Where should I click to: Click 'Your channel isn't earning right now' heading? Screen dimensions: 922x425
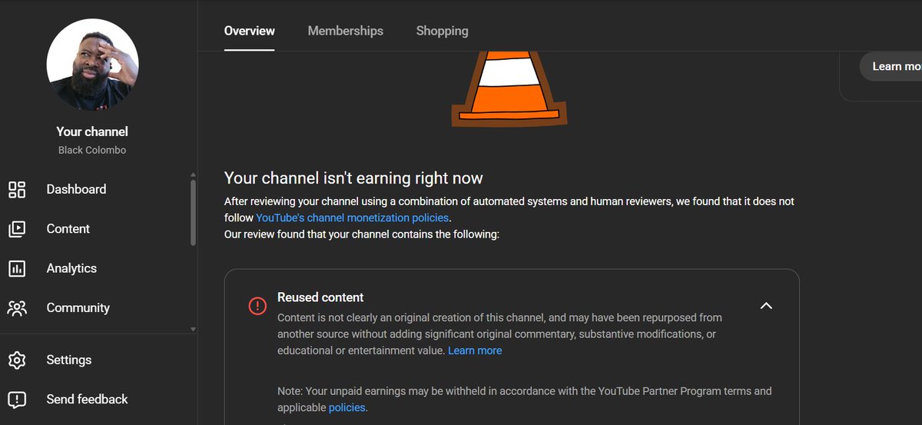tap(353, 178)
